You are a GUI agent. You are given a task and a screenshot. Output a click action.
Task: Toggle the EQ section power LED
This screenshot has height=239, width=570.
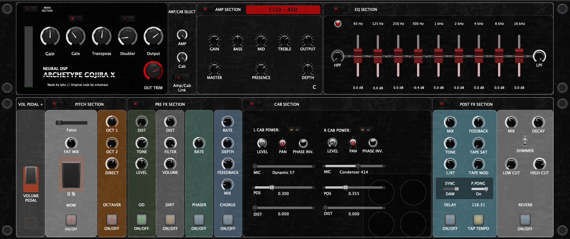pyautogui.click(x=338, y=24)
